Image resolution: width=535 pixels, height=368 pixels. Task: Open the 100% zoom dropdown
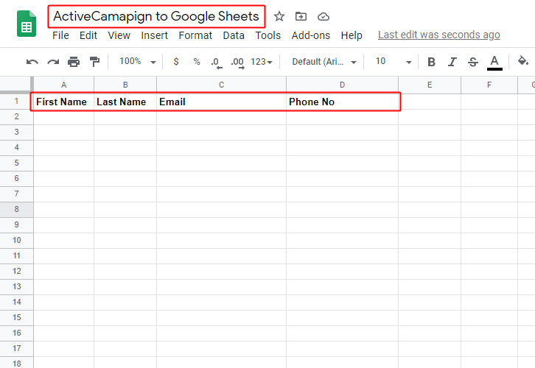pos(138,61)
